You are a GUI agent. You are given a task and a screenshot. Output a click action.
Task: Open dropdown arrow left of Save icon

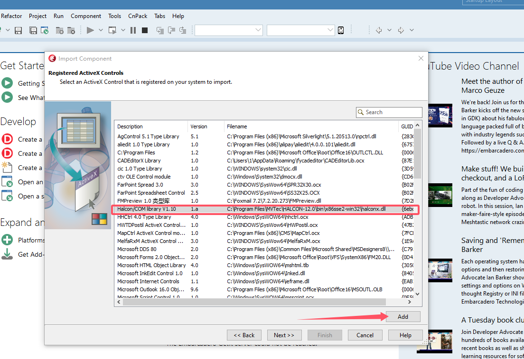point(8,30)
